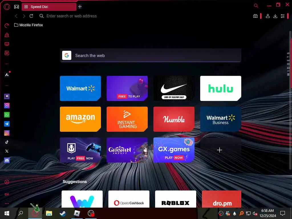
Task: Open WhatsApp in the sidebar
Action: (7, 115)
